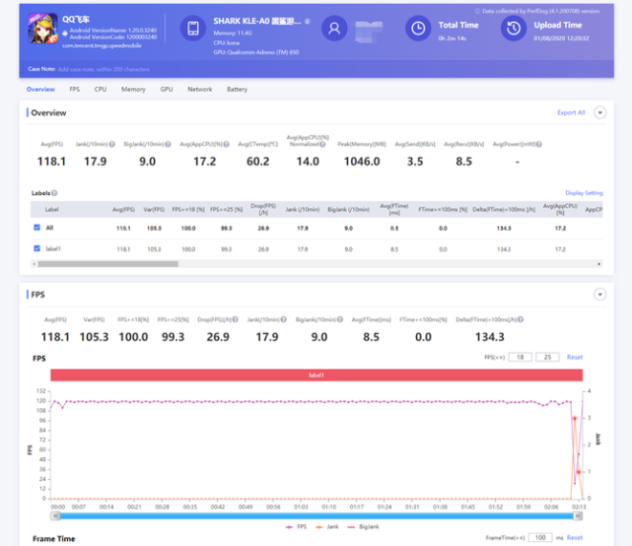This screenshot has width=632, height=546.
Task: Click the Total Time clock icon
Action: [419, 29]
